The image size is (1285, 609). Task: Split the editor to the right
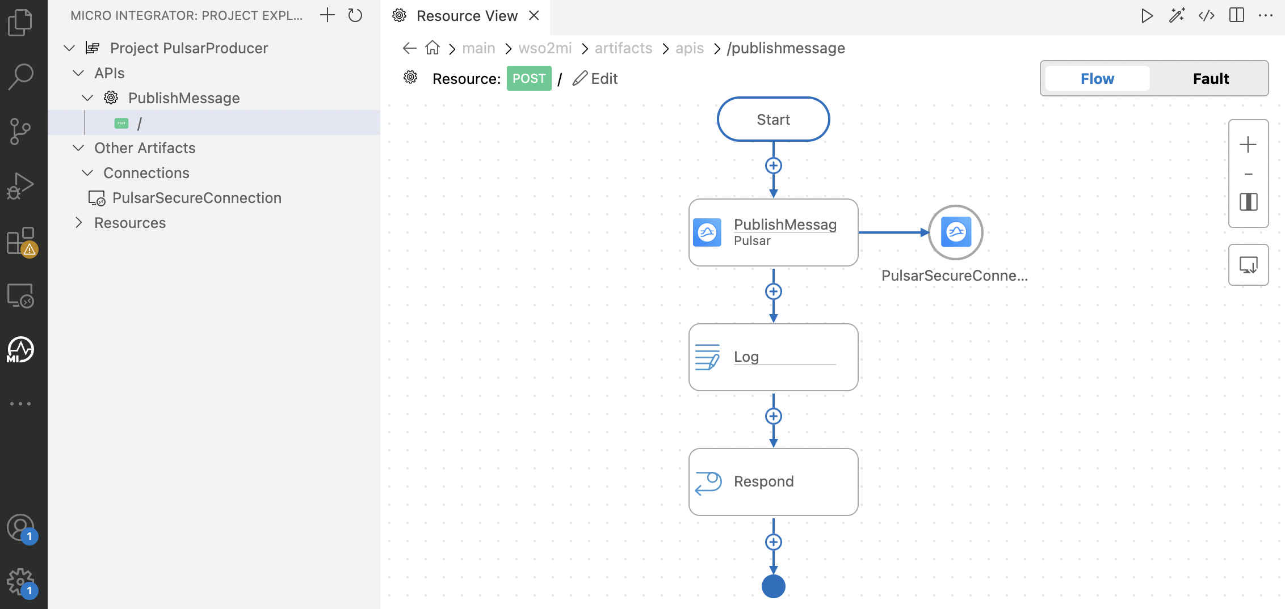(1237, 15)
